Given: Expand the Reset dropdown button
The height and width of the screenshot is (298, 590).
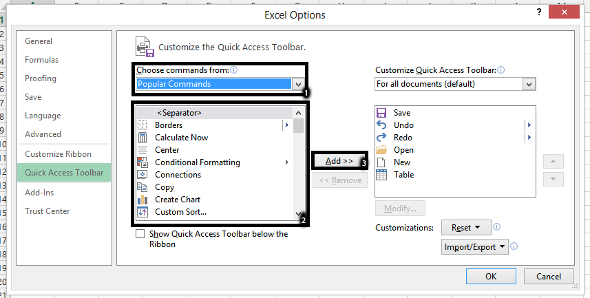Looking at the screenshot, I should pos(466,228).
